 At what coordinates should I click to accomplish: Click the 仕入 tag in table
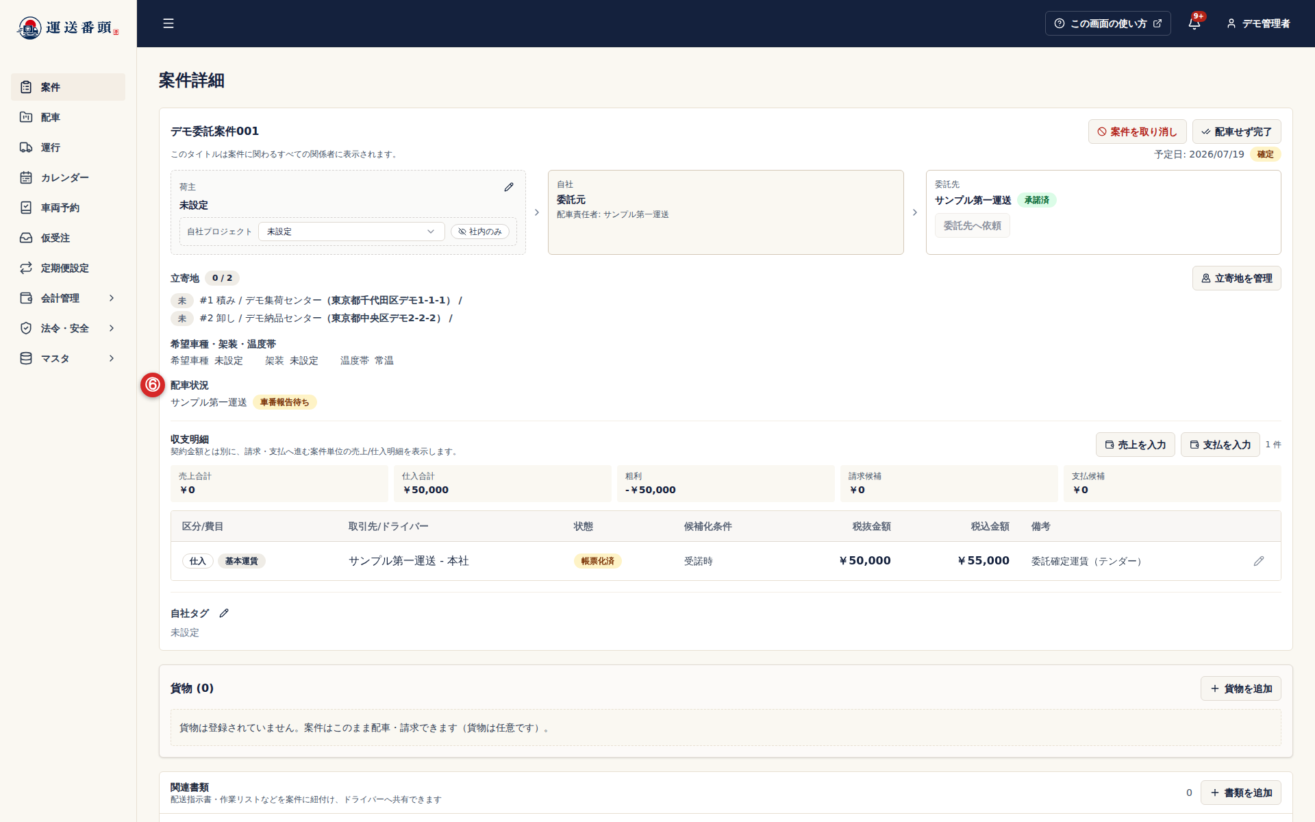tap(198, 561)
